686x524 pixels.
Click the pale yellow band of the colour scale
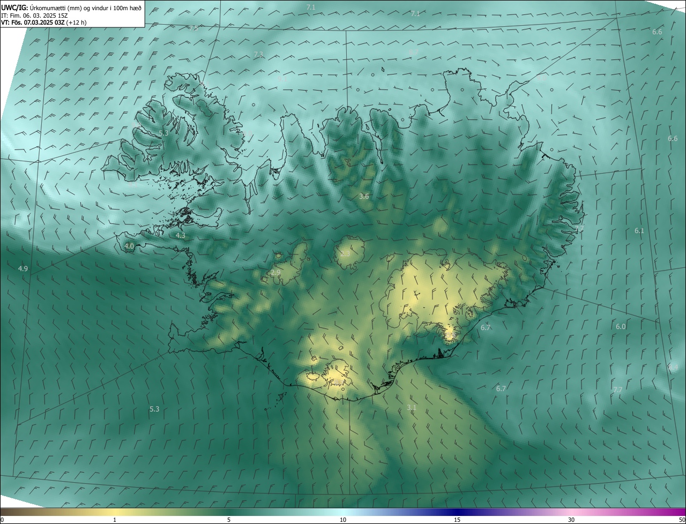(115, 512)
